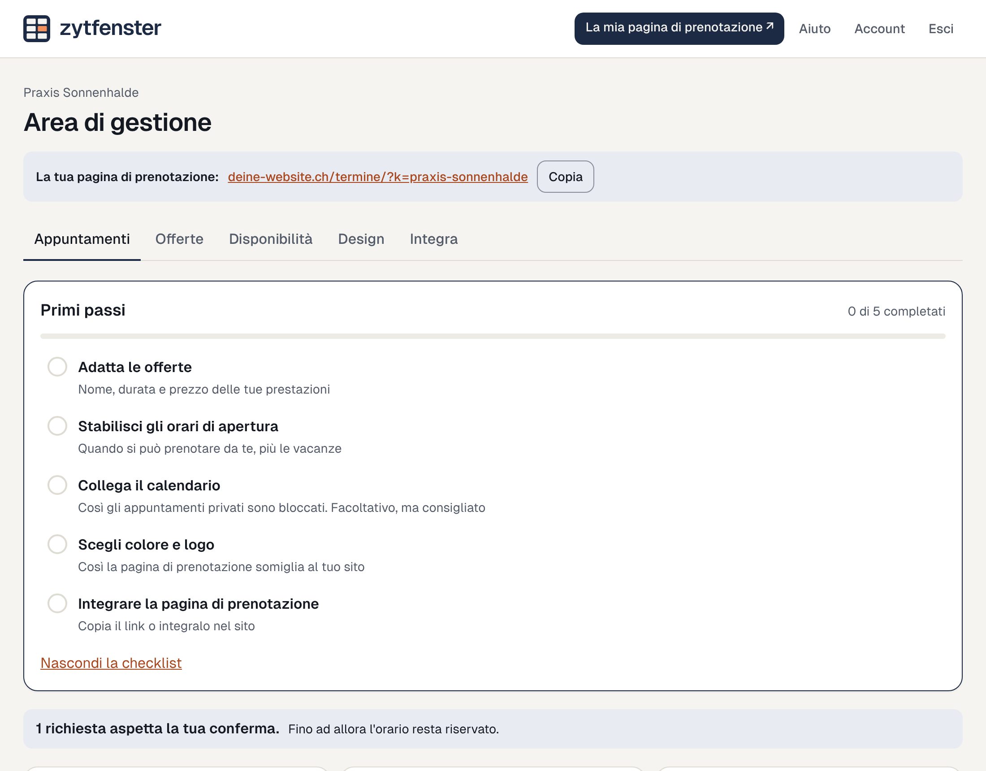
Task: Select the Appuntamenti tab
Action: [82, 239]
